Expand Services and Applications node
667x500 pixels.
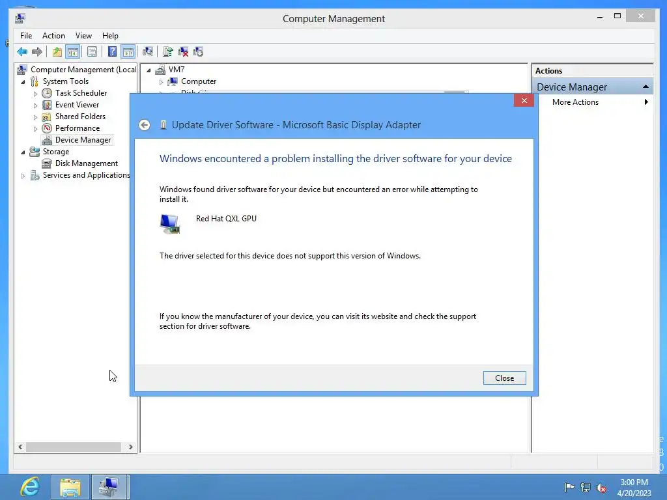click(23, 176)
